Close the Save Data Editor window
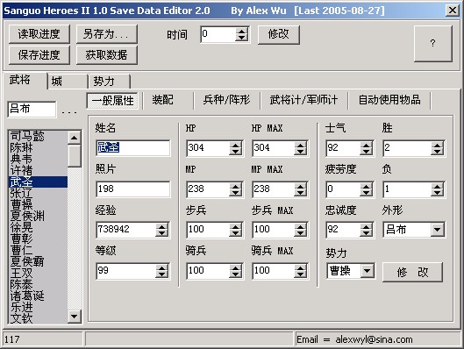Screen dimensions: 464x349 click(x=453, y=11)
